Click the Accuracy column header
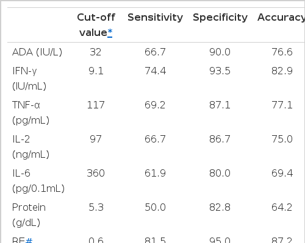This screenshot has height=243, width=305. coord(281,18)
